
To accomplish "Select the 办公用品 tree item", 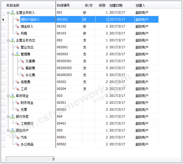I will coord(27,144).
